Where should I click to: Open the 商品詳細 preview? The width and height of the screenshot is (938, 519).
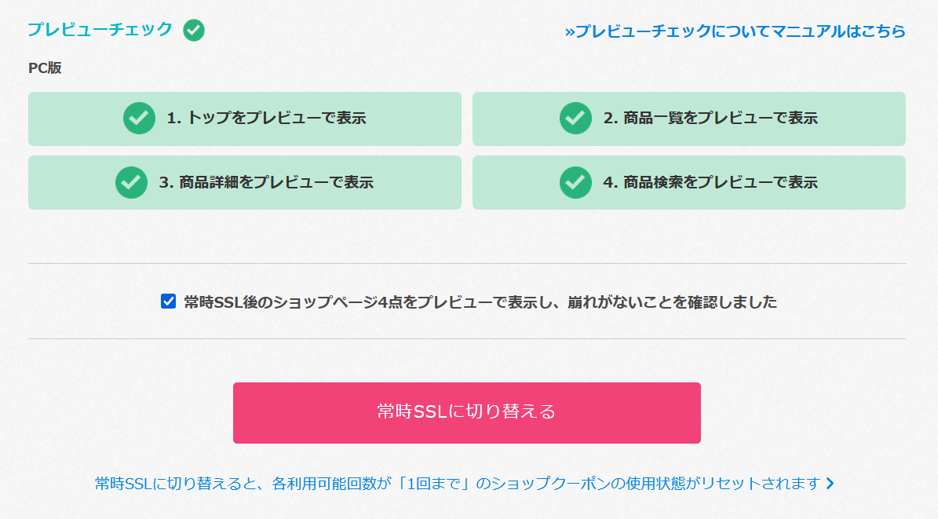(244, 182)
